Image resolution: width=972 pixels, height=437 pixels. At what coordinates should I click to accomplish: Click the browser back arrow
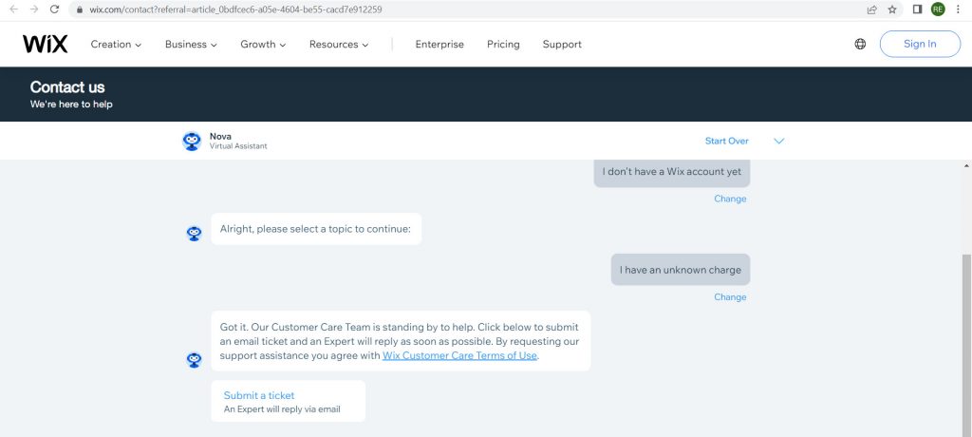point(13,9)
